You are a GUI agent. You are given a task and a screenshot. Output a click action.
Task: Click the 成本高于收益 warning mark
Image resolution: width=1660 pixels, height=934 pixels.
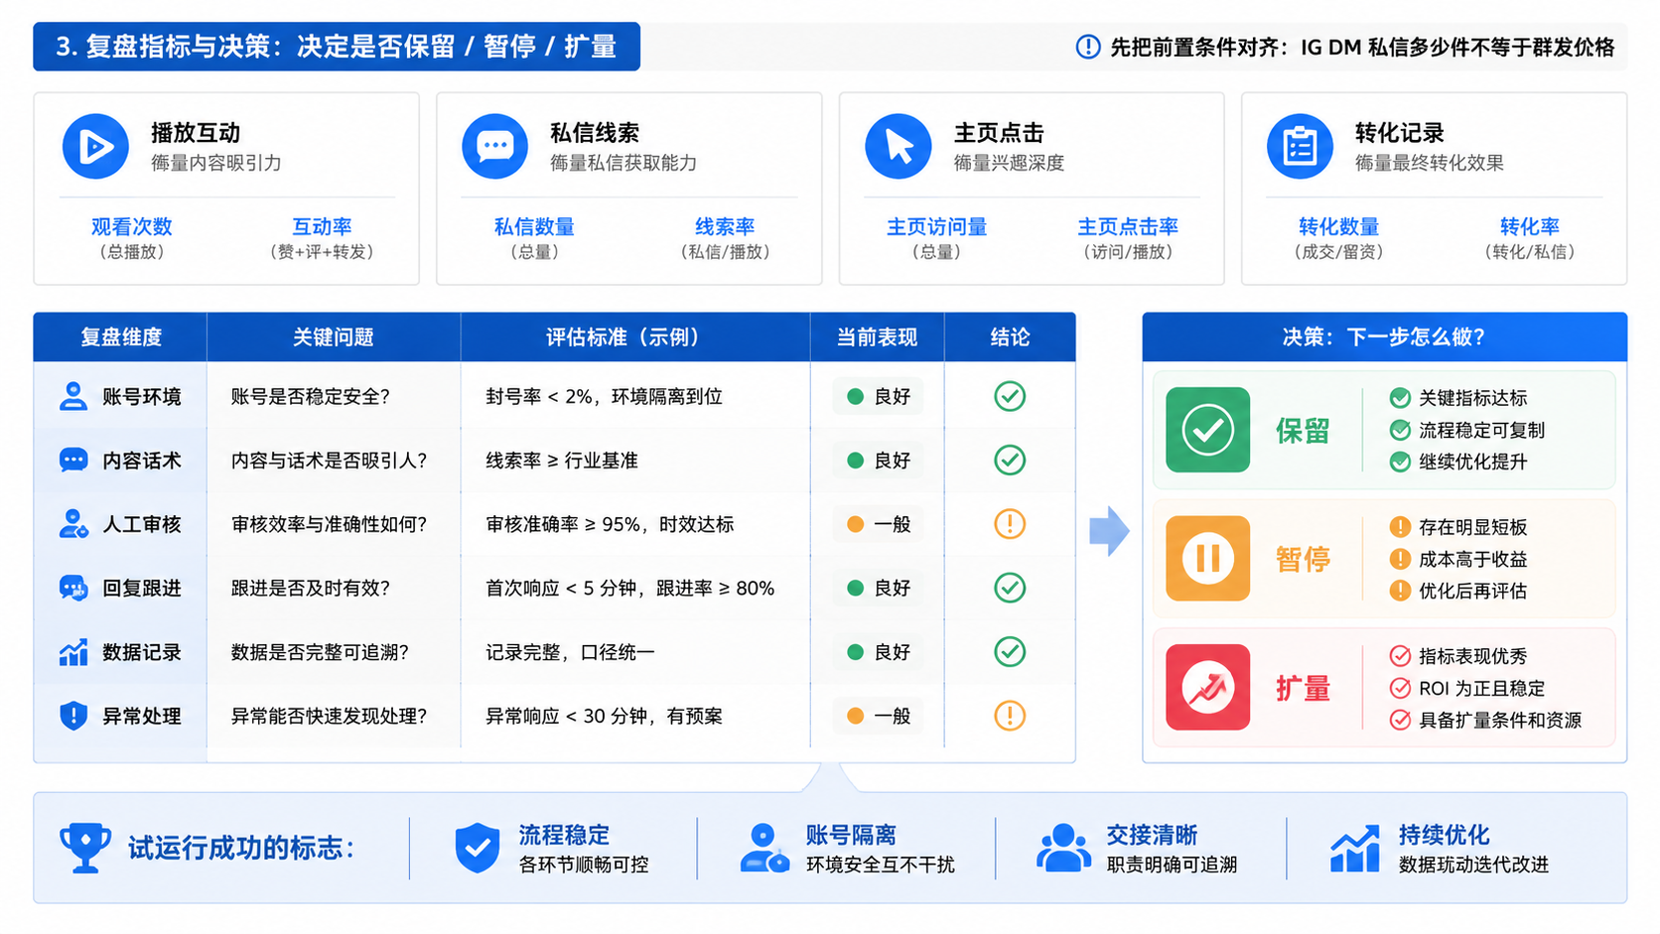[x=1400, y=559]
